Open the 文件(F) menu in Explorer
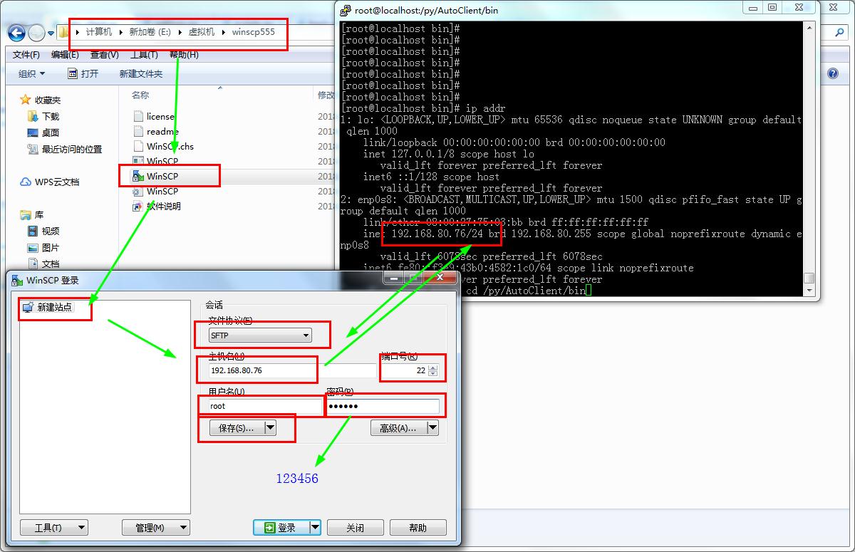 point(26,55)
